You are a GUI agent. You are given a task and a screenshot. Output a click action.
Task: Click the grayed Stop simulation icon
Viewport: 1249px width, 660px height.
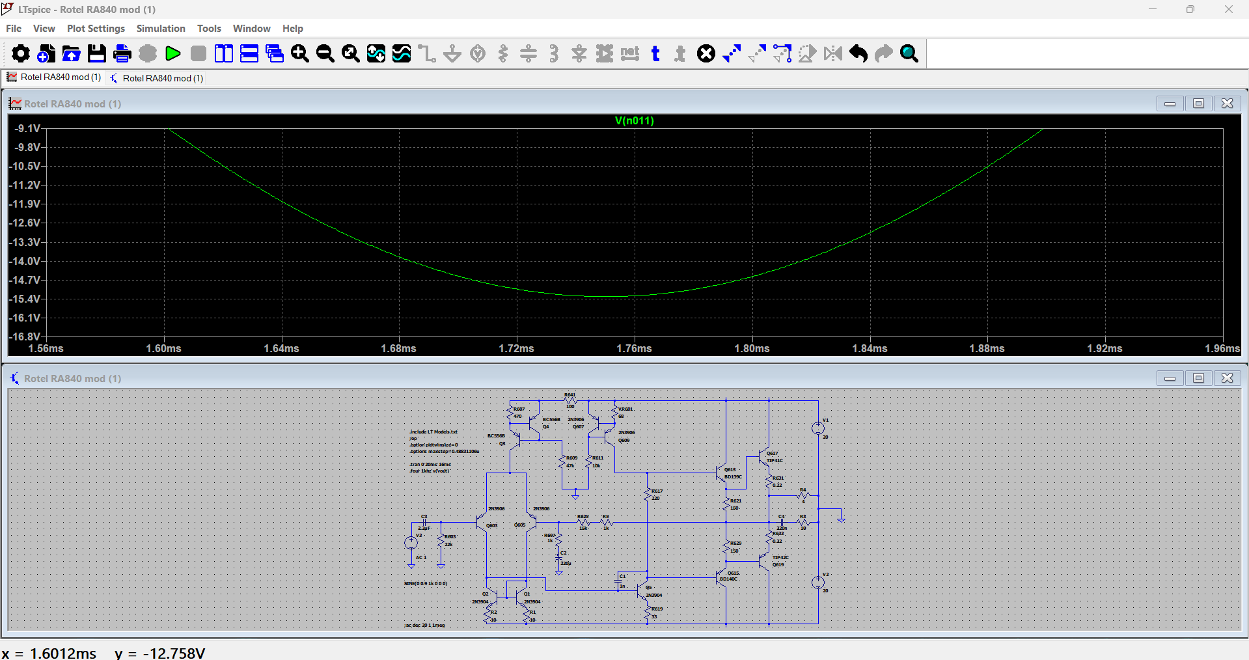tap(198, 53)
